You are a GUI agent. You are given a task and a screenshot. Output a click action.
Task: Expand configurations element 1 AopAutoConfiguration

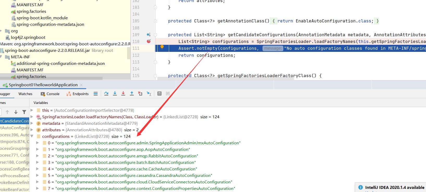[37, 149]
